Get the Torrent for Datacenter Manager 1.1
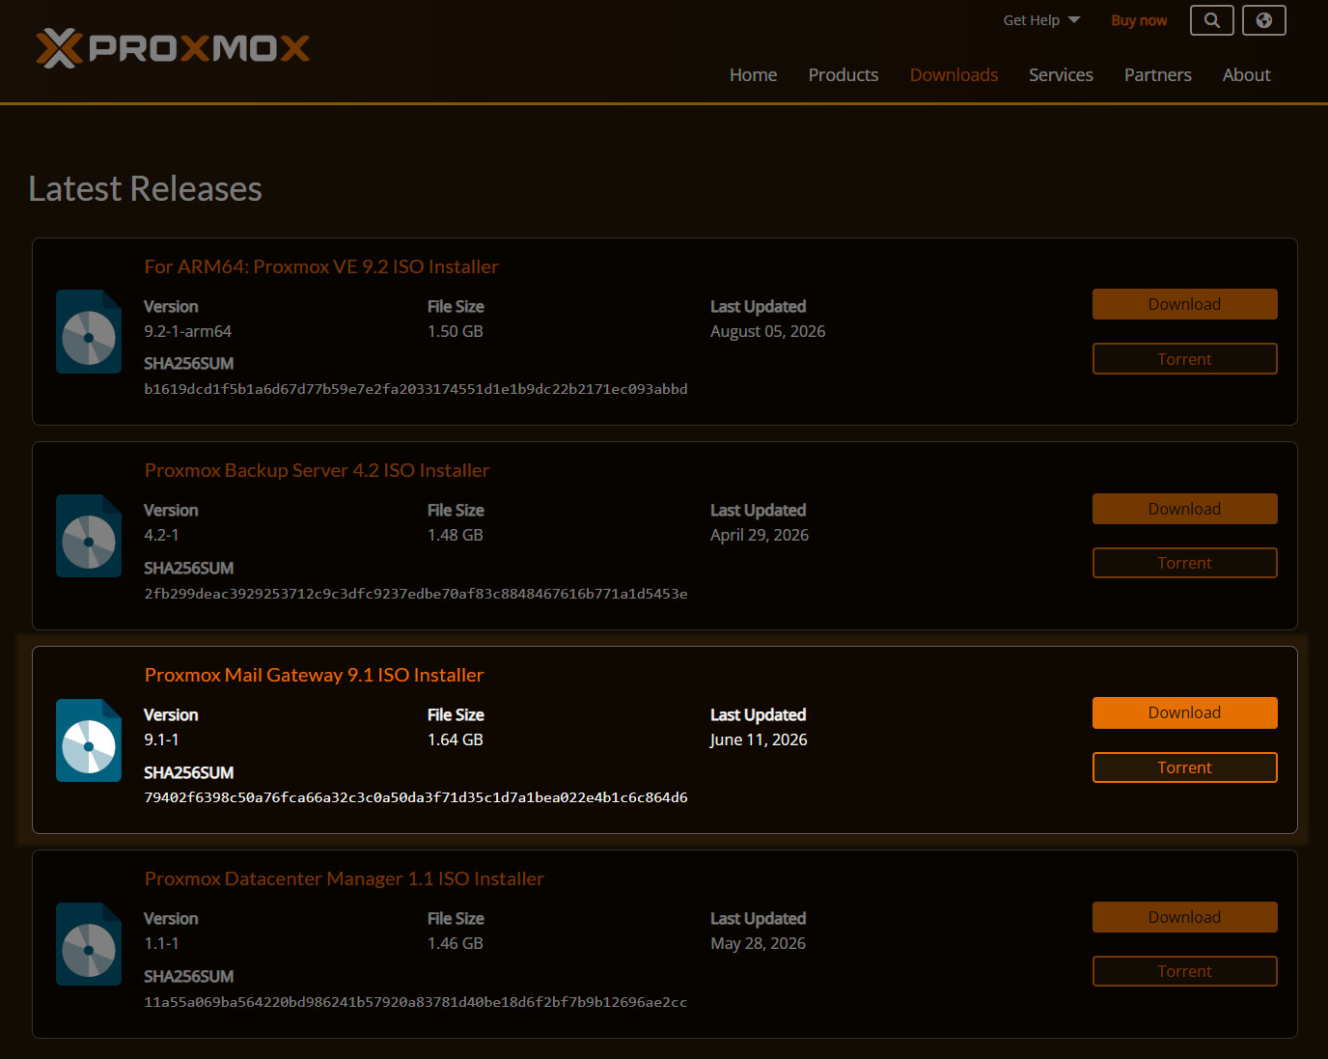The width and height of the screenshot is (1328, 1059). pyautogui.click(x=1185, y=971)
